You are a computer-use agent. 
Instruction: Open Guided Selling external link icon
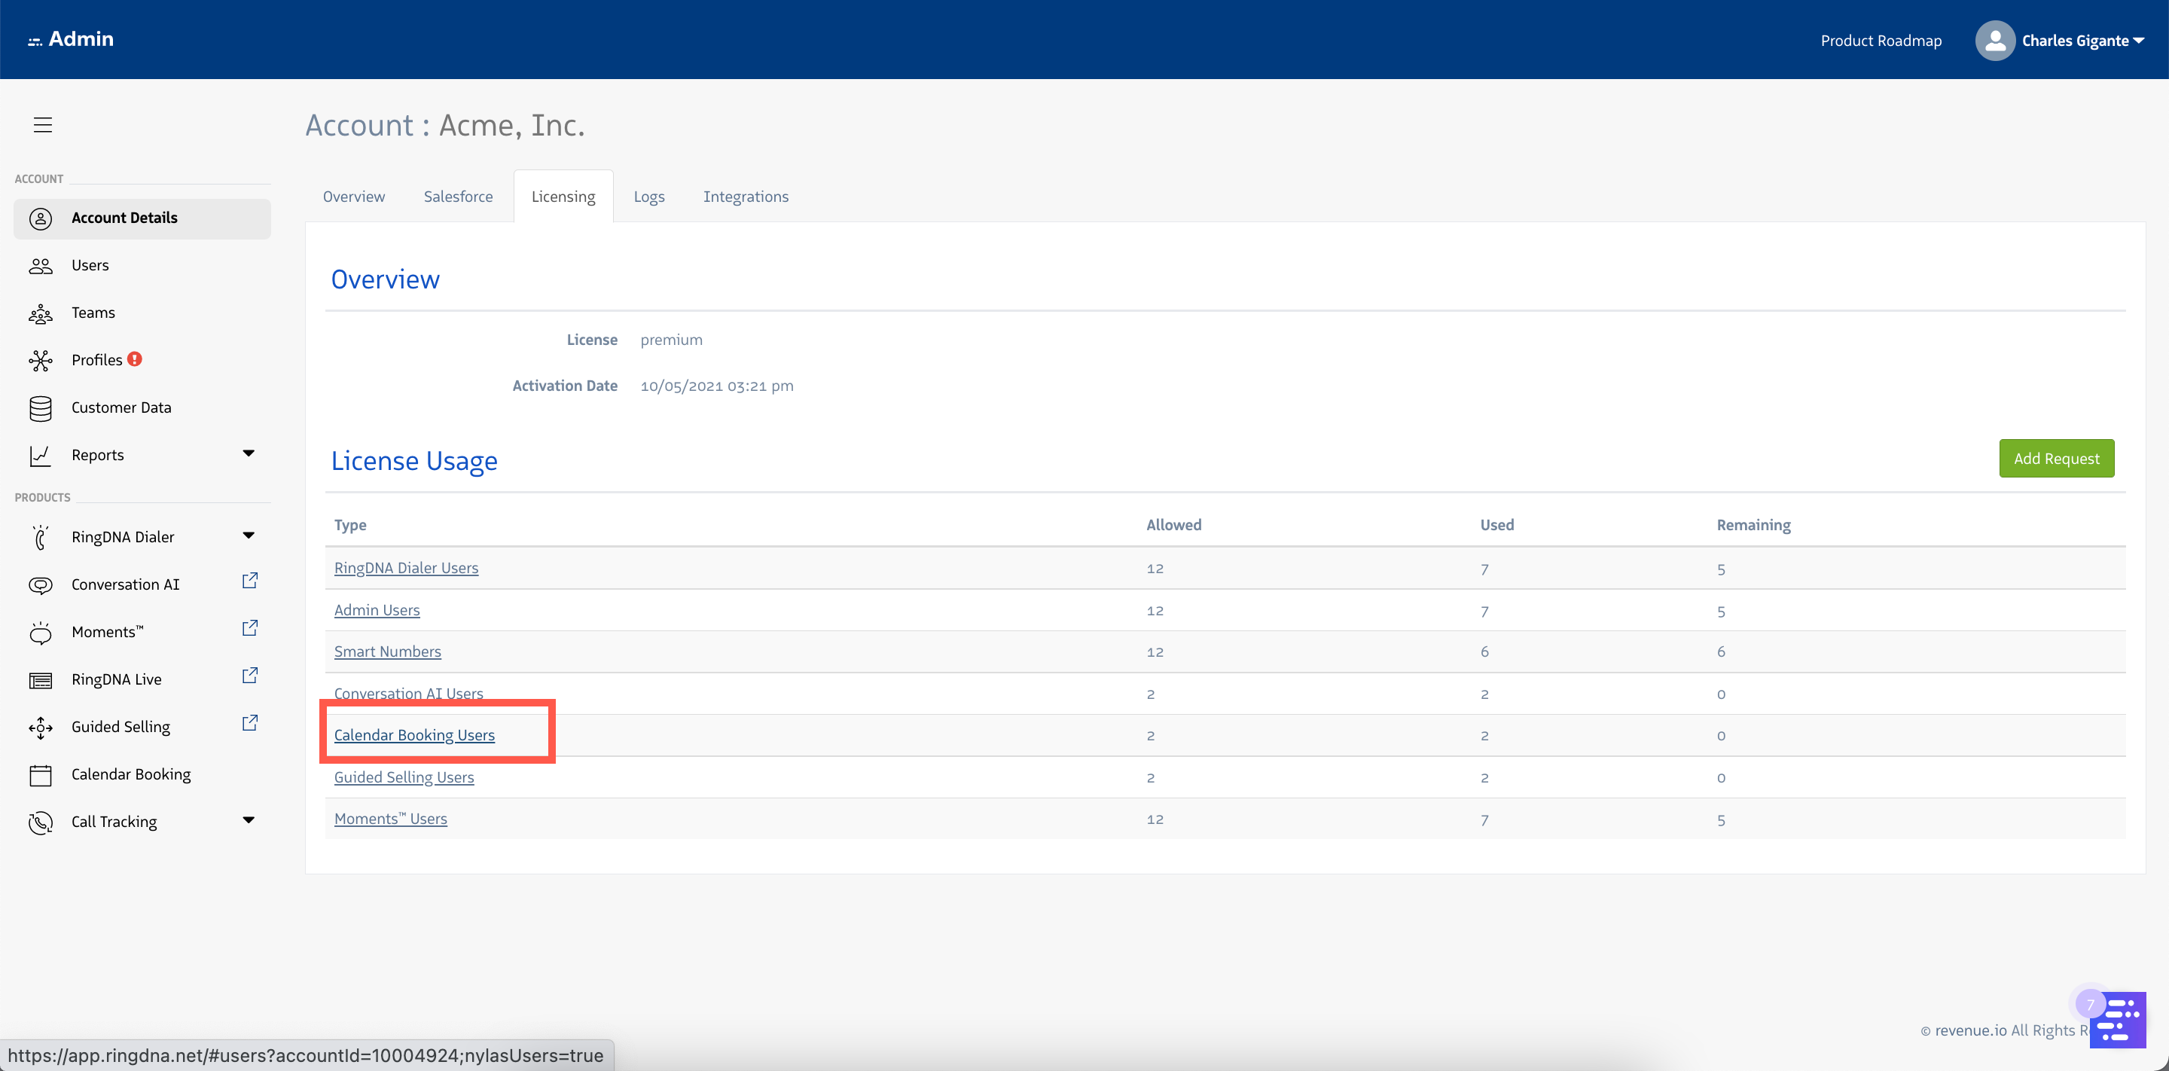click(249, 723)
